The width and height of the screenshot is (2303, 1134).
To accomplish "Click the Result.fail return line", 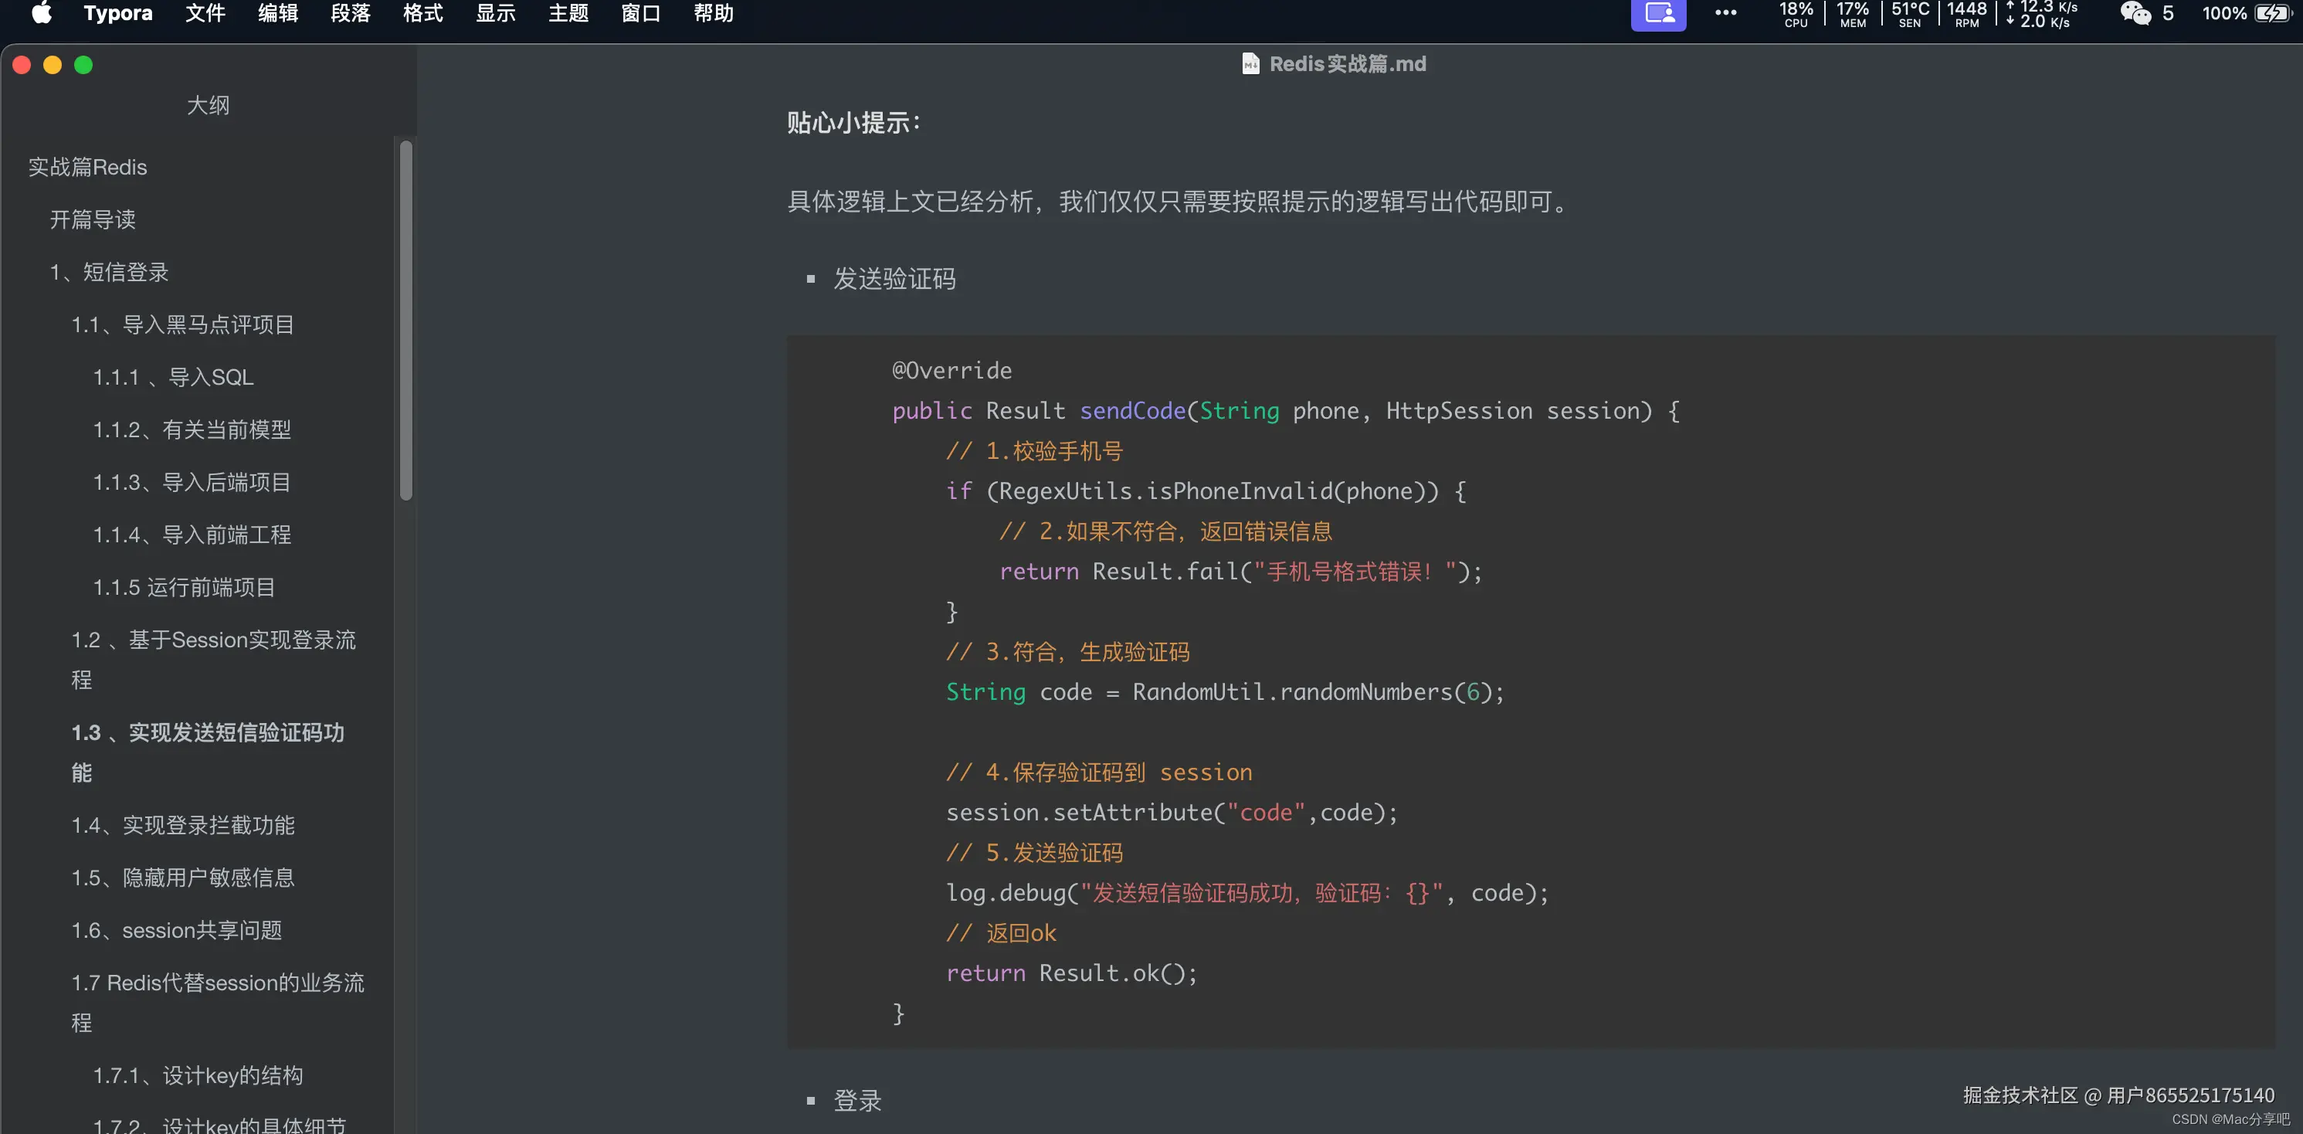I will [x=1240, y=572].
